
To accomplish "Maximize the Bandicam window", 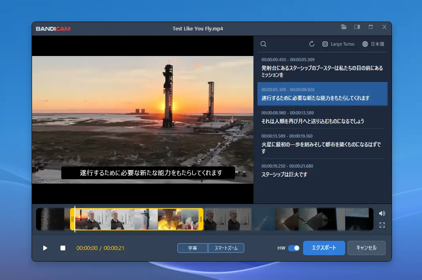I will tap(371, 27).
